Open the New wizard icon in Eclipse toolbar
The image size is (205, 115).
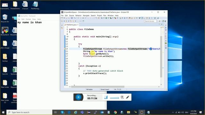click(62, 18)
